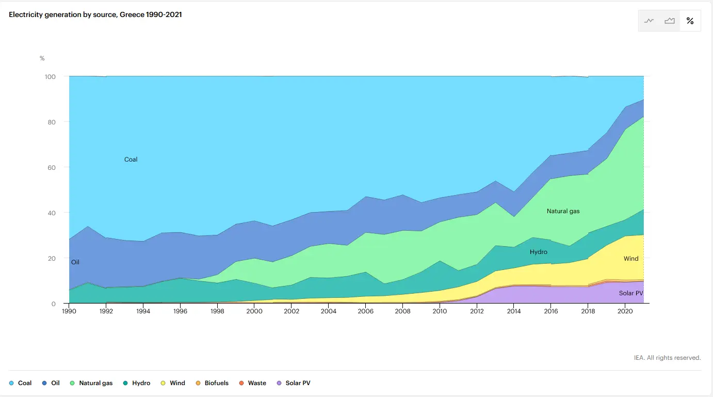Switch to the line chart view
The image size is (713, 397).
(649, 21)
